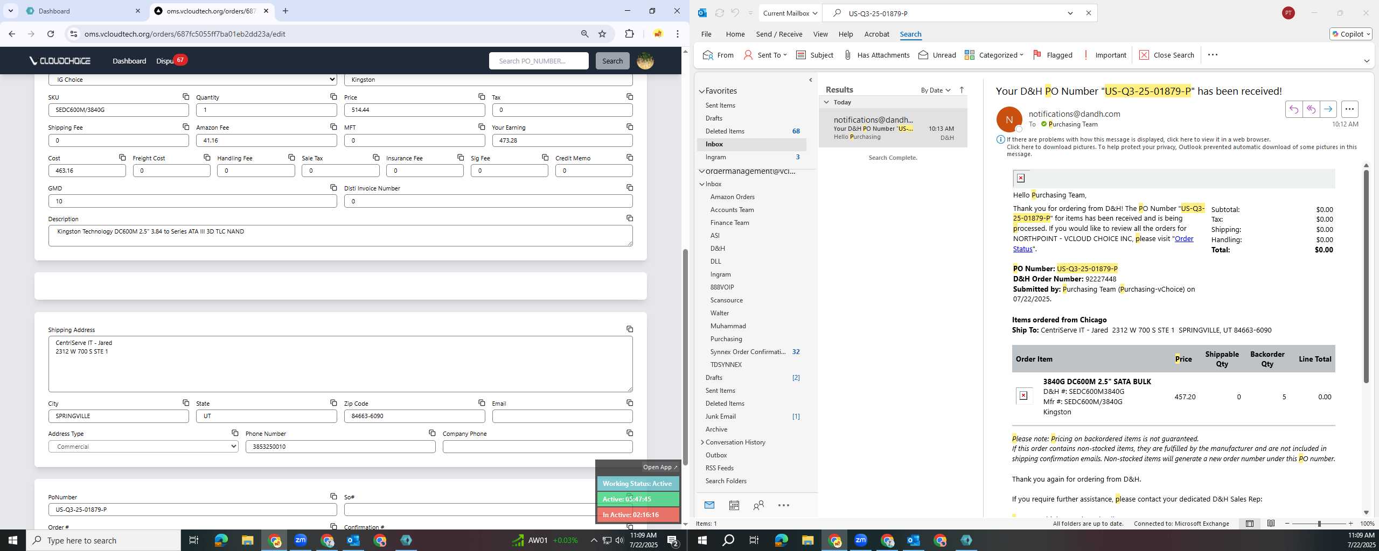Copy the SKU field value icon
This screenshot has width=1379, height=551.
click(186, 97)
